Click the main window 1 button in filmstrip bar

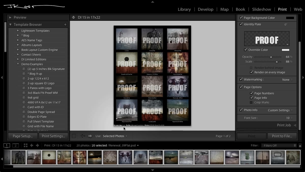click(x=7, y=146)
